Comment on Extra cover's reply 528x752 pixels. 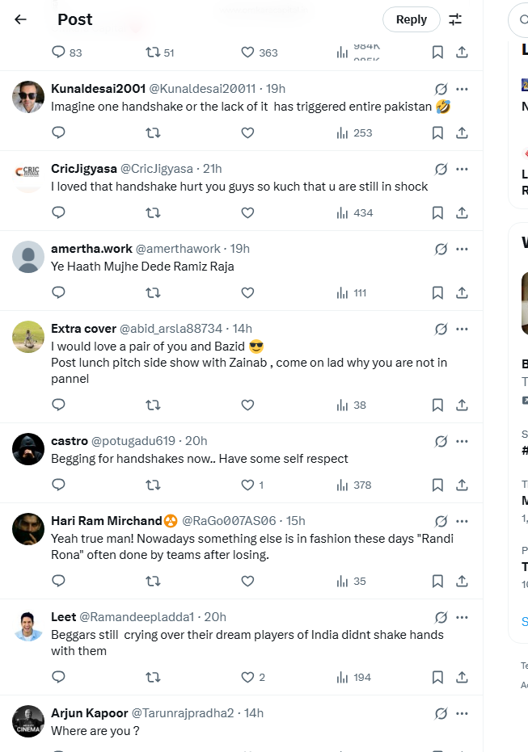click(58, 405)
